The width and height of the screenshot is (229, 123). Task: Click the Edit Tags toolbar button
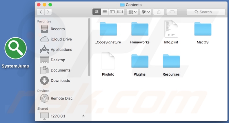coord(172,12)
